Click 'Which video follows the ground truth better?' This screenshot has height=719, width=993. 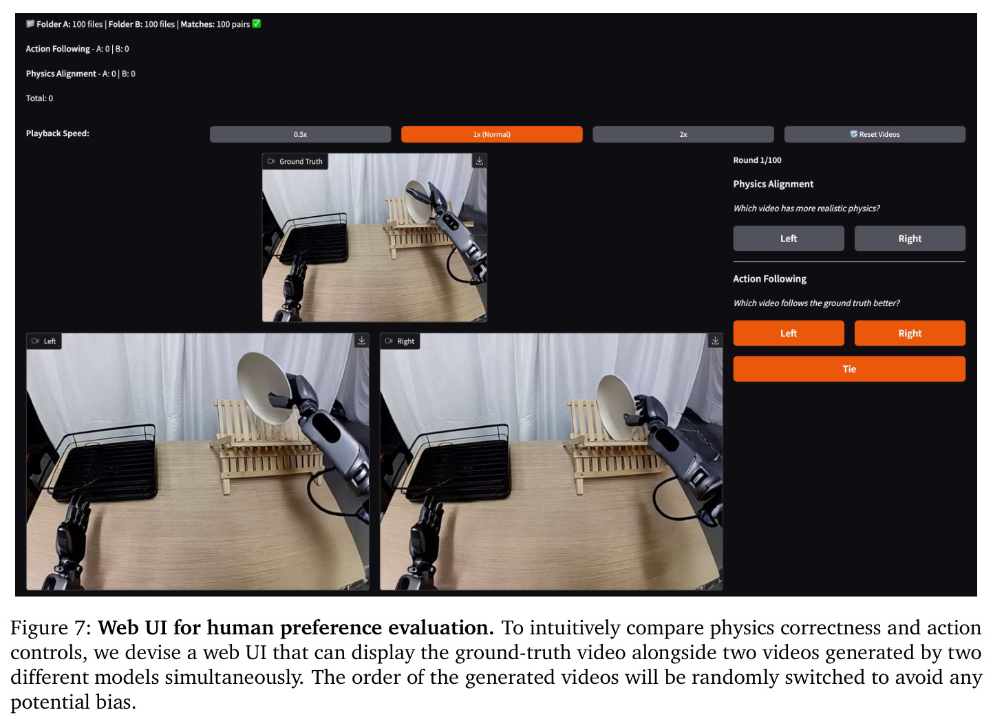(x=816, y=303)
